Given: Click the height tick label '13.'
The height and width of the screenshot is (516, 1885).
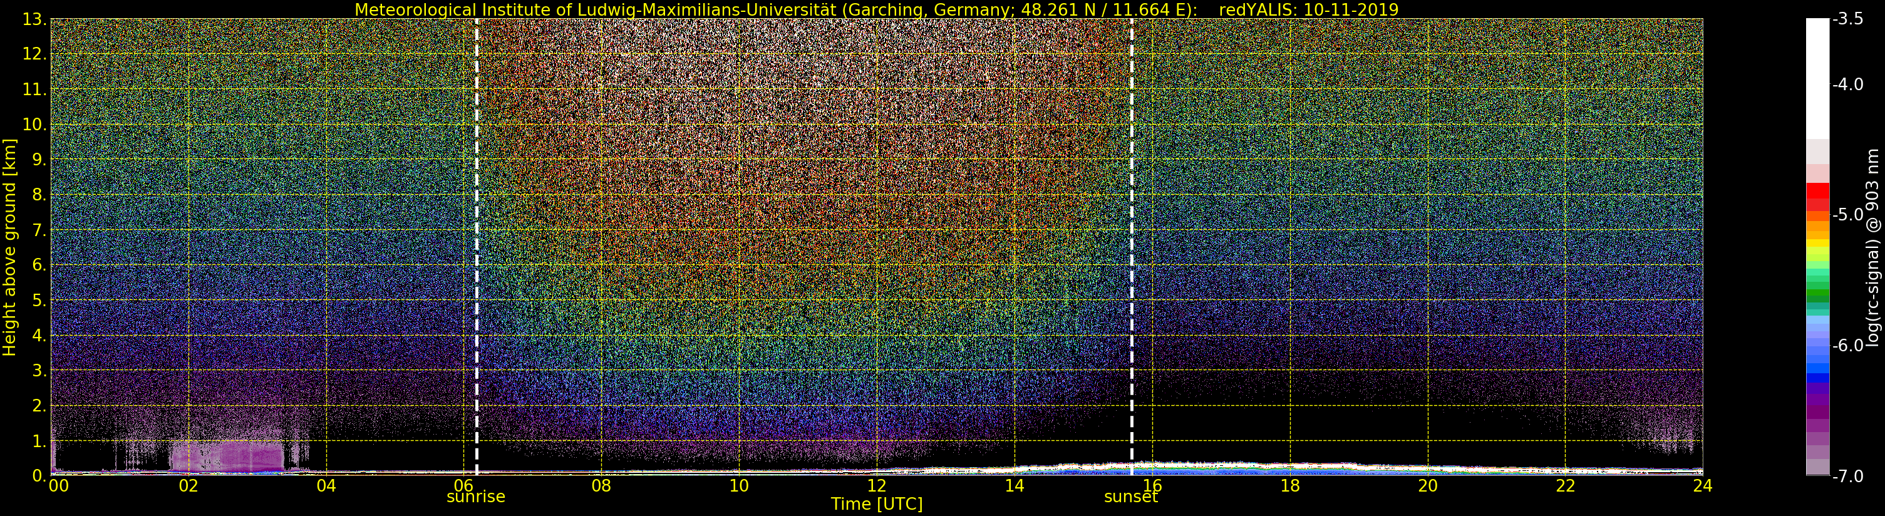Looking at the screenshot, I should pyautogui.click(x=34, y=20).
